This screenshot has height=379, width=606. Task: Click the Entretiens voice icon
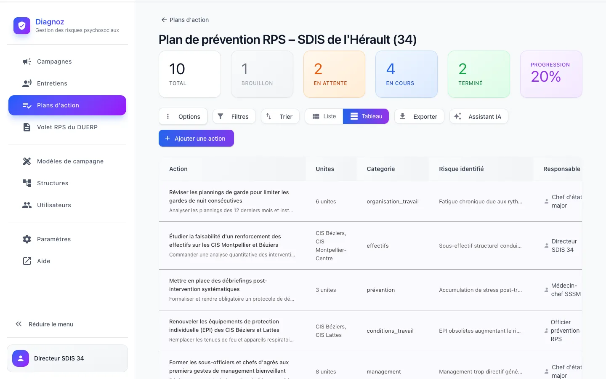[x=27, y=83]
